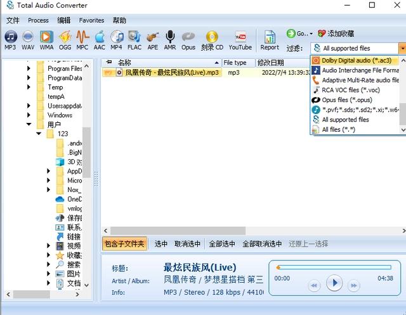Click the green Go arrow icon
This screenshot has width=406, height=315.
[291, 34]
